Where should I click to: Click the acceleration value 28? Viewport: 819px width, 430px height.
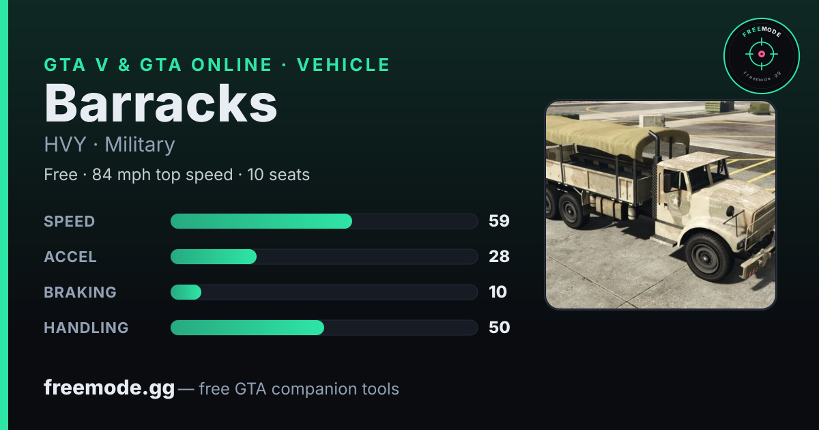pyautogui.click(x=499, y=257)
